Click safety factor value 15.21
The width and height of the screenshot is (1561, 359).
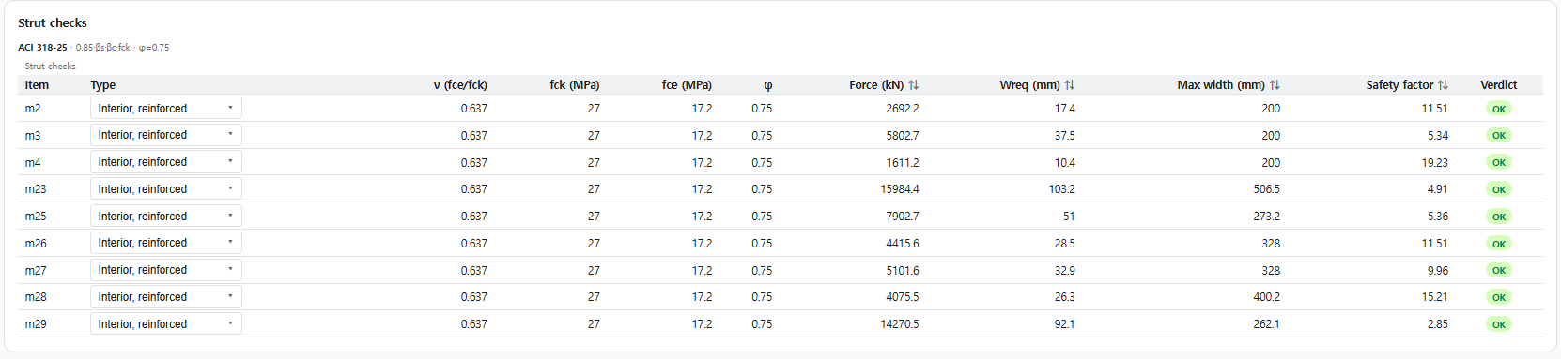coord(1435,297)
